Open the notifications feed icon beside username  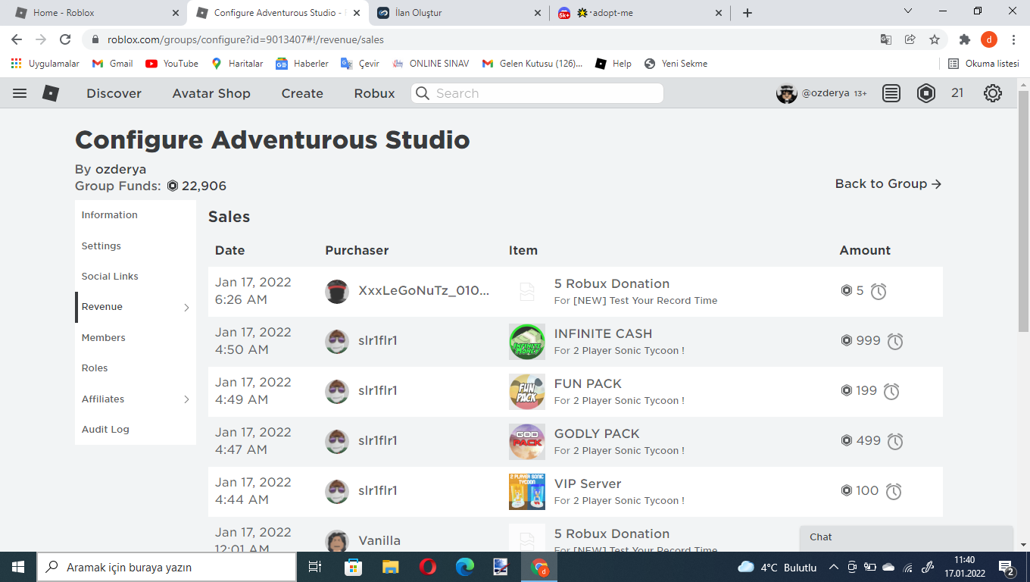click(891, 93)
